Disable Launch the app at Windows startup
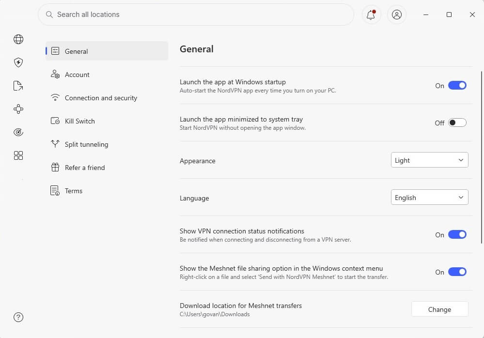 click(x=457, y=85)
